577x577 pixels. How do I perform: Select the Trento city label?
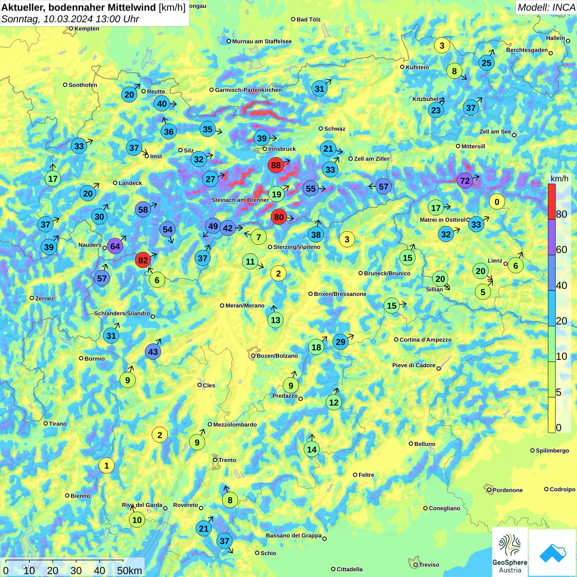228,460
